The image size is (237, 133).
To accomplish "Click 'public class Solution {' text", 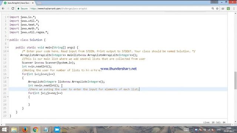I will [x=27, y=40].
